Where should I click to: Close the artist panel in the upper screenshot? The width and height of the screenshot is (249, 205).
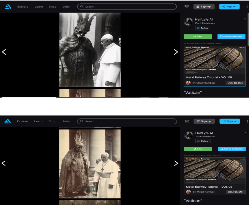245,19
